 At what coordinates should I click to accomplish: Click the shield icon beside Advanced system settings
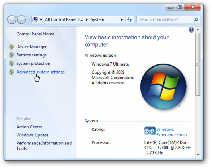[12, 72]
